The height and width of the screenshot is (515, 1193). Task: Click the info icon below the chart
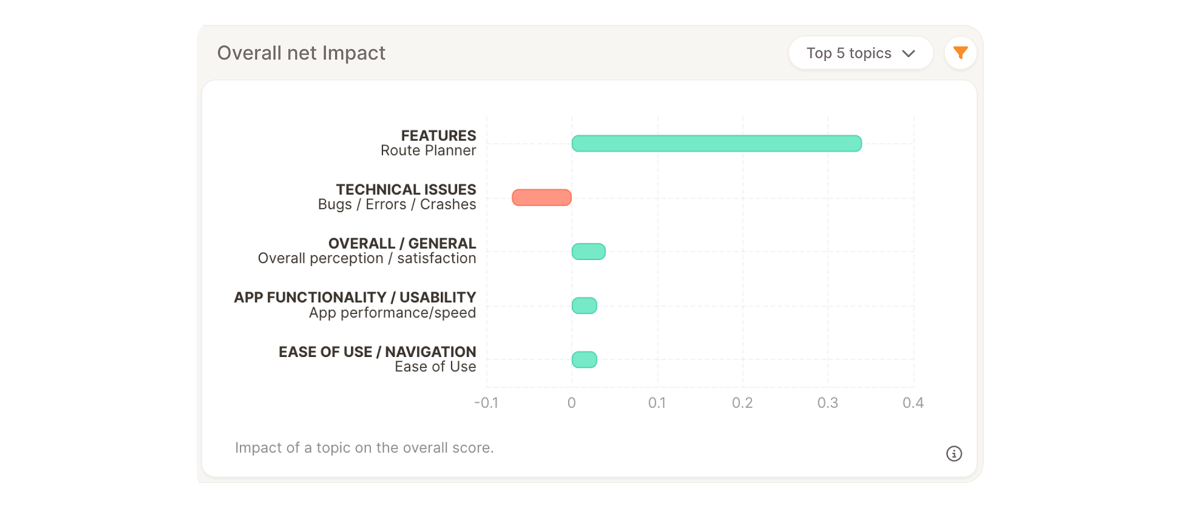(954, 454)
